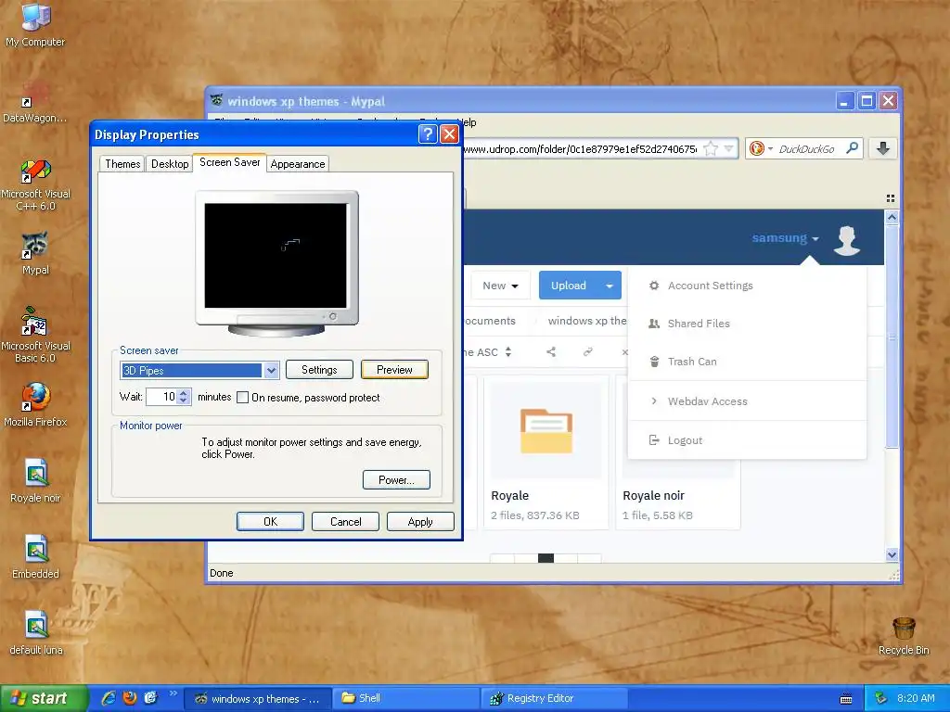Click Cancel in Display Properties
This screenshot has width=950, height=712.
(345, 521)
